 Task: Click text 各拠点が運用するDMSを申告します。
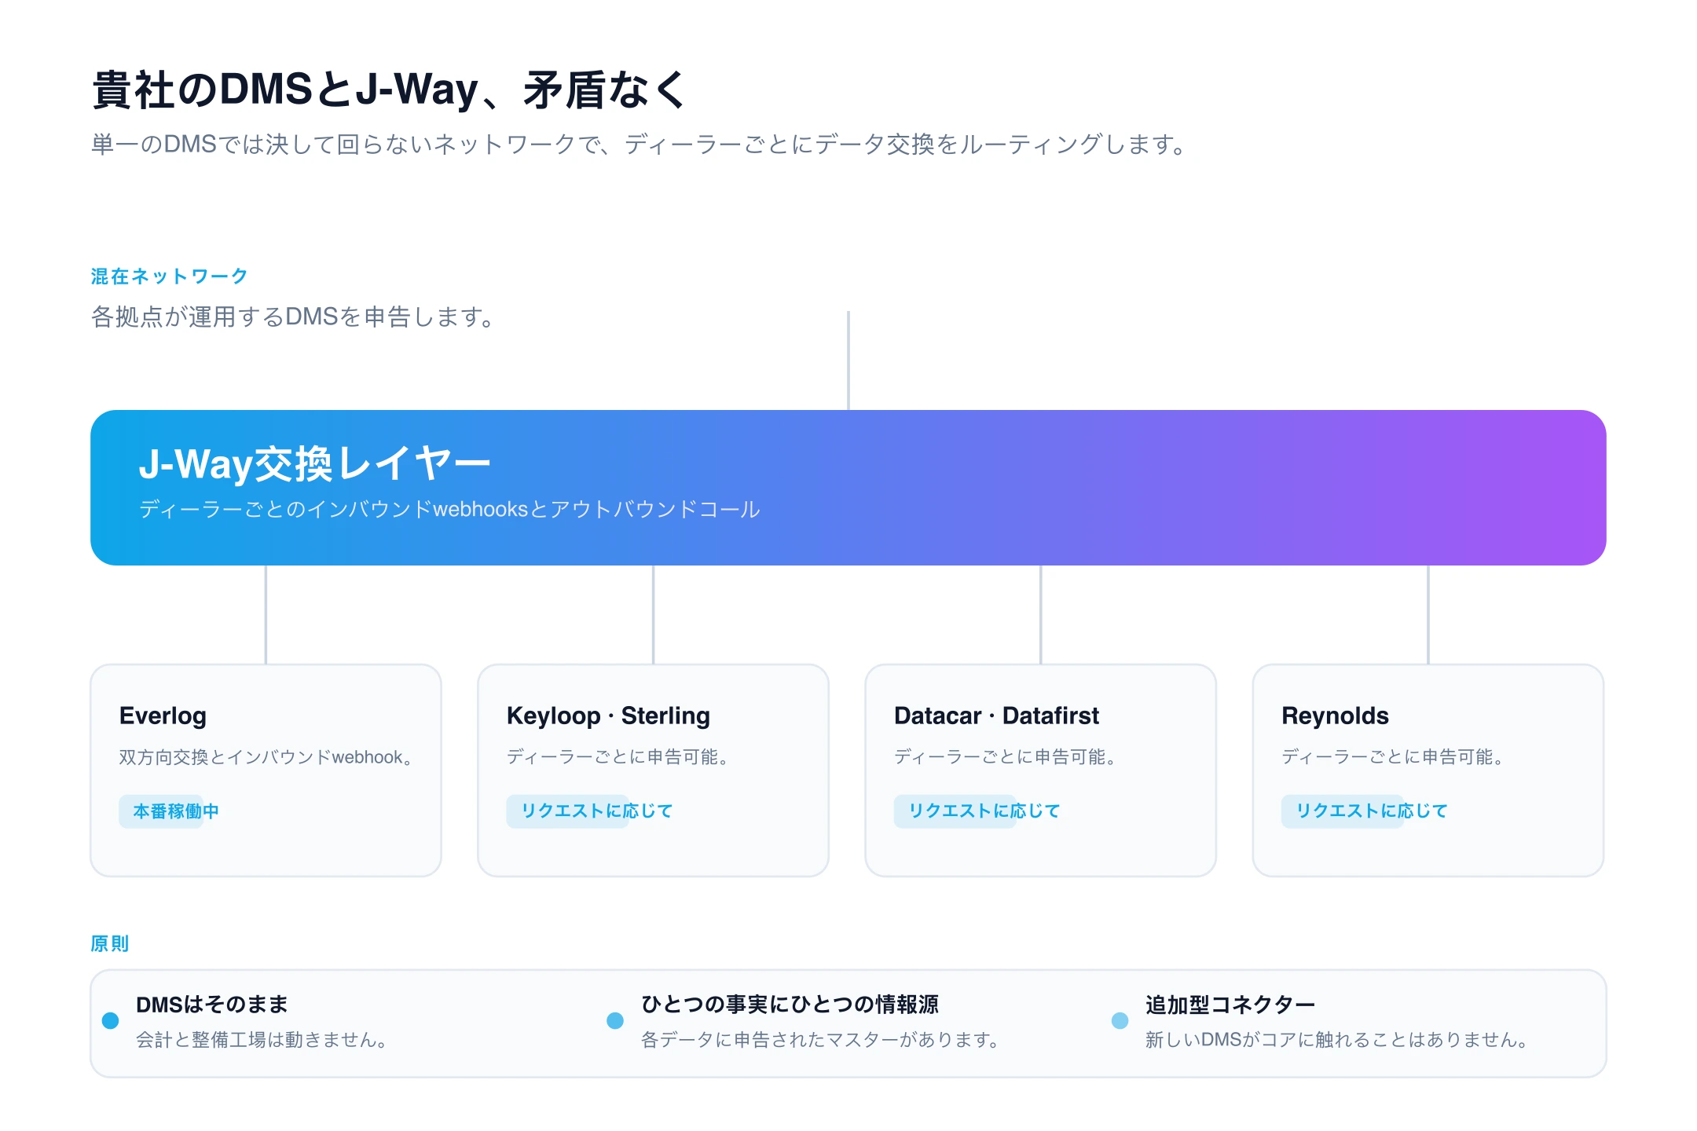click(292, 317)
